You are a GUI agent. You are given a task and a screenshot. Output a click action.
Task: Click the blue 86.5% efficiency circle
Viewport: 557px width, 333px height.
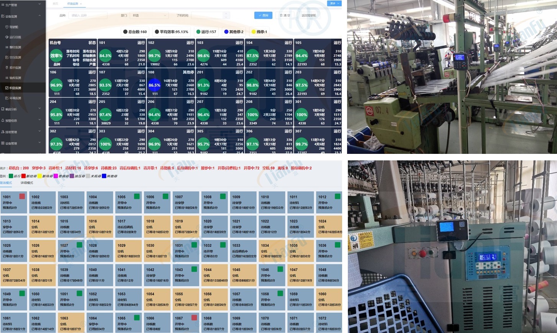tap(154, 85)
